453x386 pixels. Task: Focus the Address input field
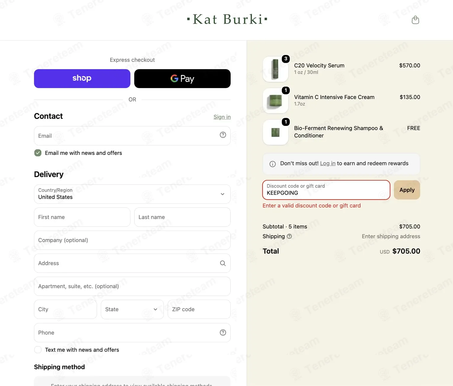click(x=132, y=263)
